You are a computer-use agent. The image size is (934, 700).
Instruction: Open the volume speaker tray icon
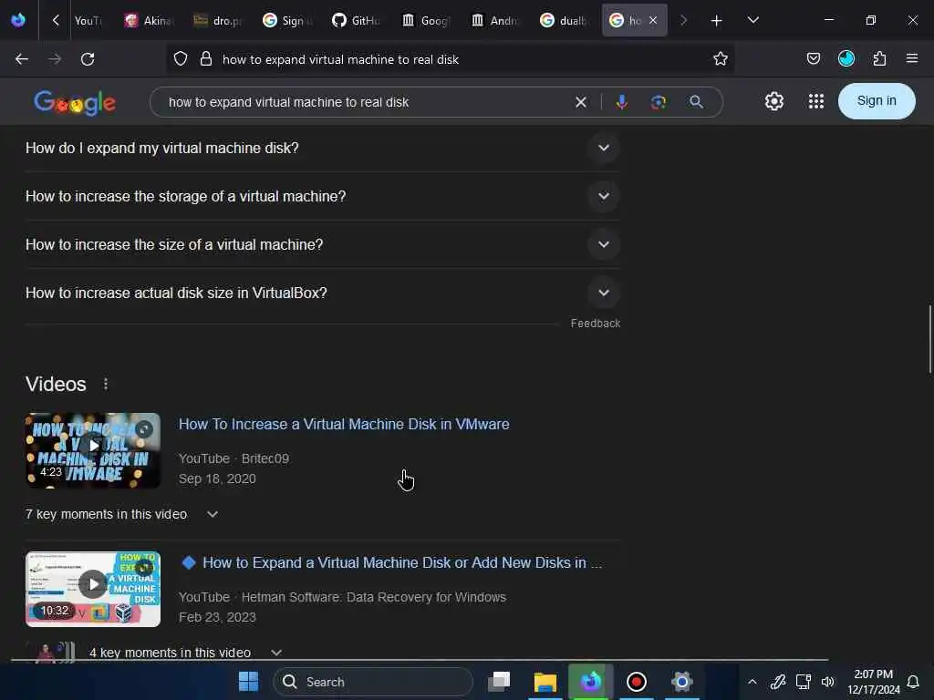828,682
